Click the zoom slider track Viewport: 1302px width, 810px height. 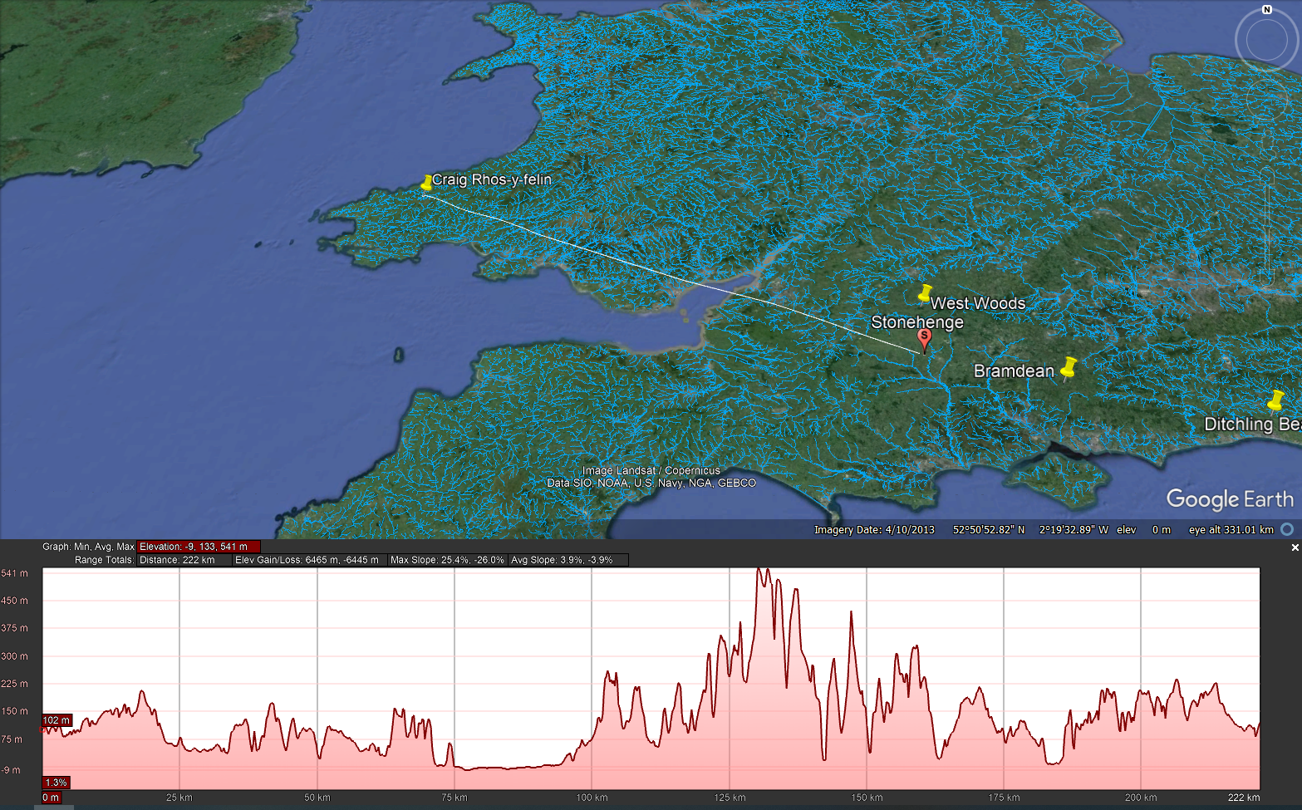point(1267,224)
